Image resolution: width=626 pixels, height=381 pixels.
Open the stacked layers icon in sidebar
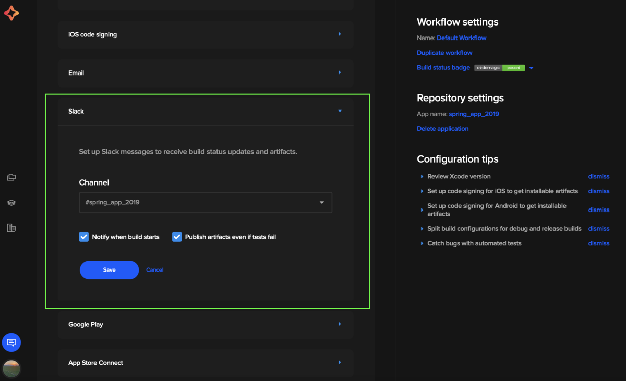pyautogui.click(x=11, y=203)
